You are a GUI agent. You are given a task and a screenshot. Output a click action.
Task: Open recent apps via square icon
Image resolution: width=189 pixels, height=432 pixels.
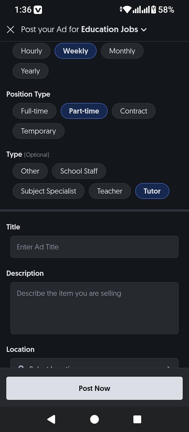point(137,419)
